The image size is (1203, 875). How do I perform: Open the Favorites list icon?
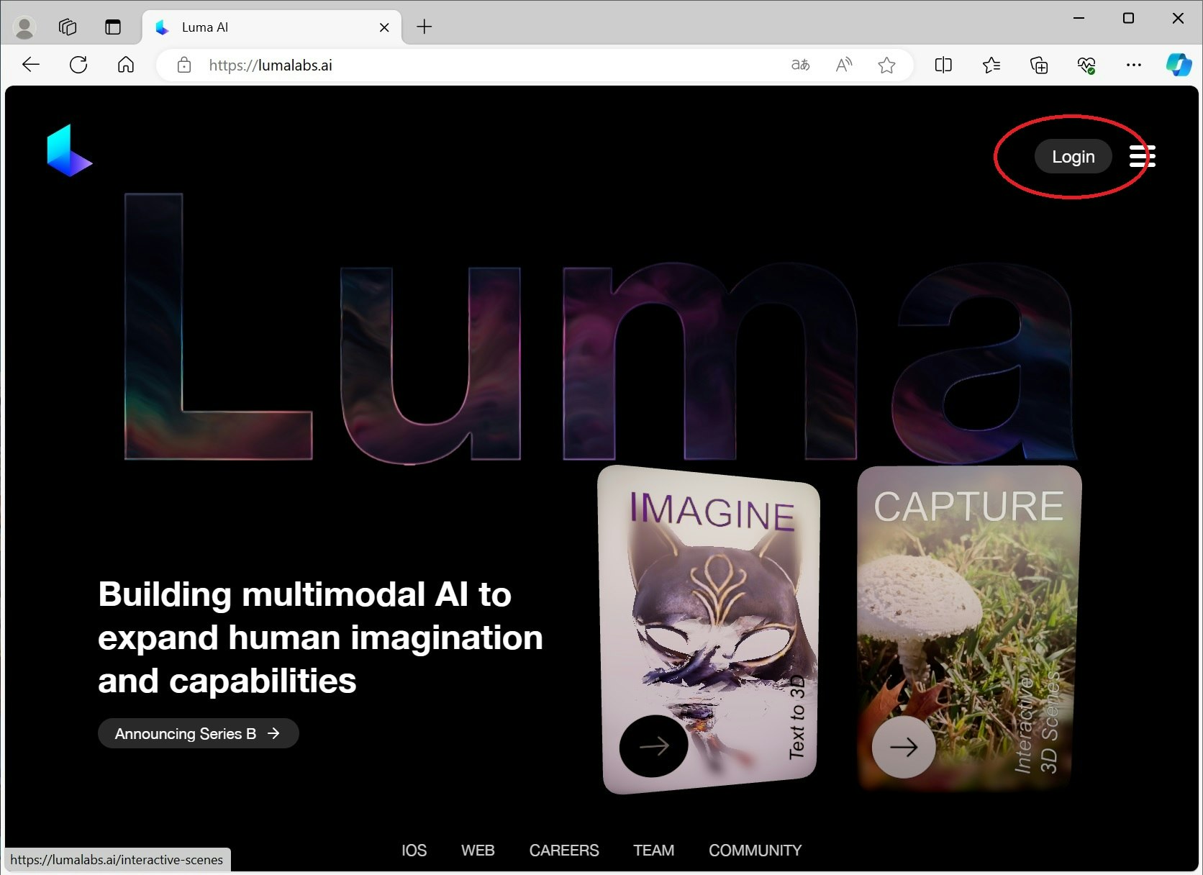tap(991, 65)
